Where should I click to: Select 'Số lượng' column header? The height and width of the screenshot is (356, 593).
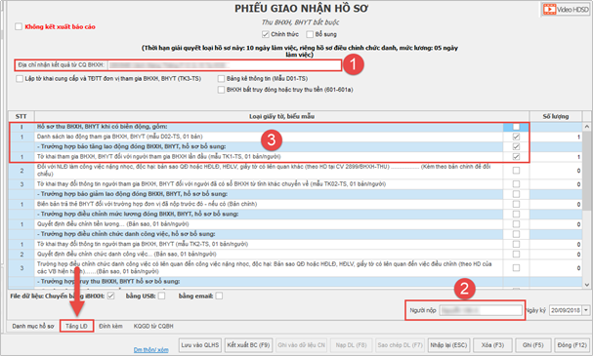coord(556,116)
